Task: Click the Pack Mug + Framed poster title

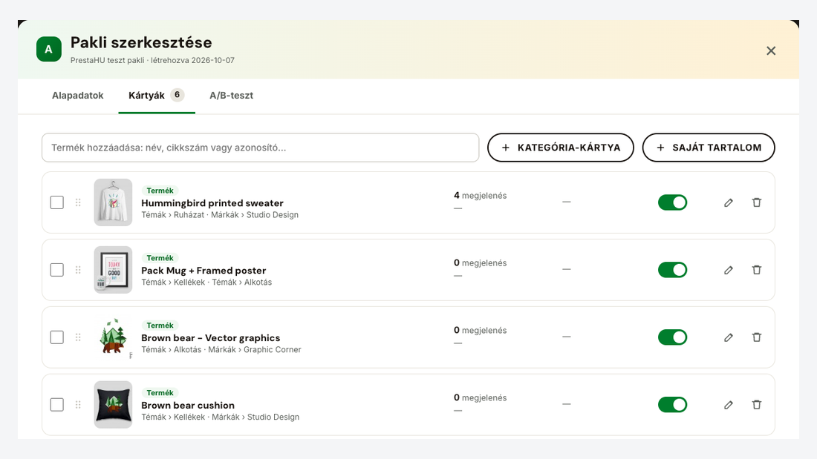Action: (204, 271)
